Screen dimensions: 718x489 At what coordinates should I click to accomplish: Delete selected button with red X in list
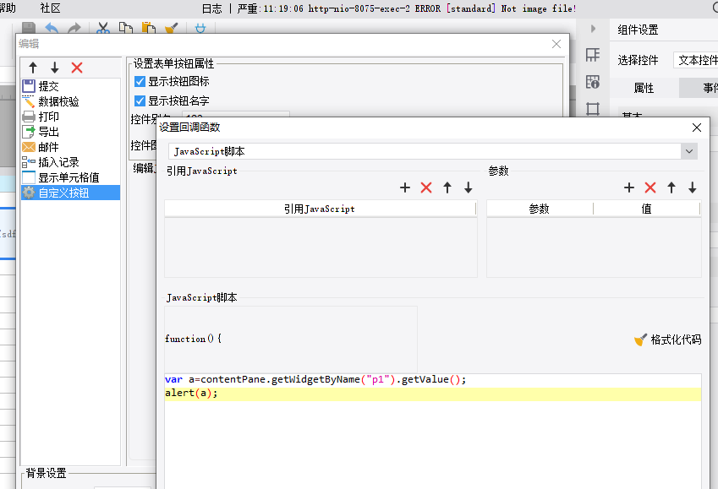pos(77,68)
